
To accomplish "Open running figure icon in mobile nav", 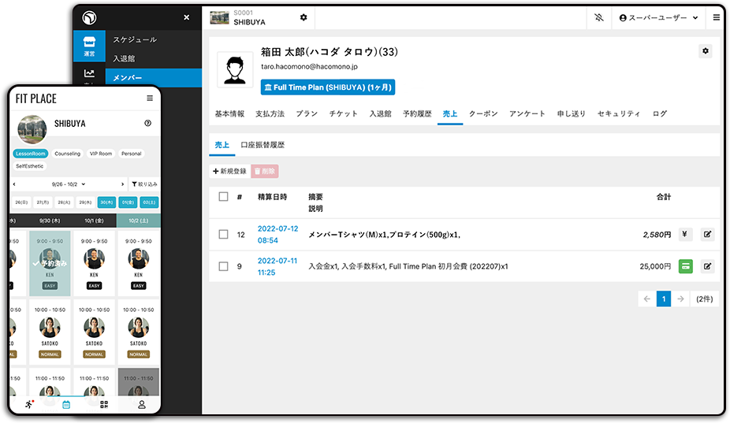I will coord(29,404).
